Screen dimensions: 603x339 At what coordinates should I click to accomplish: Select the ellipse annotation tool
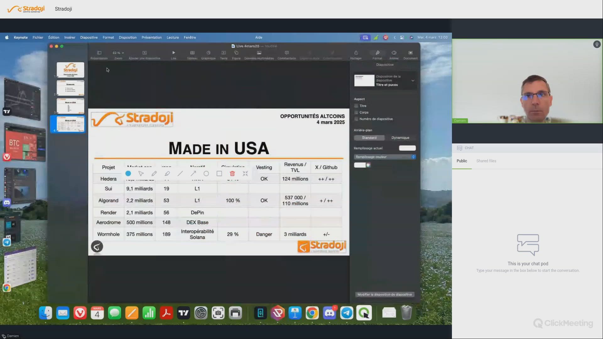tap(206, 174)
